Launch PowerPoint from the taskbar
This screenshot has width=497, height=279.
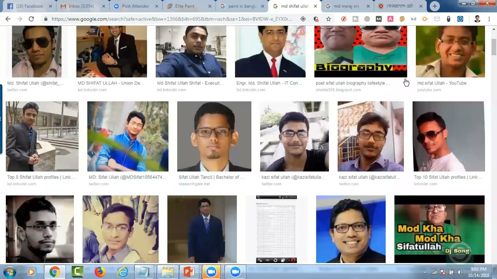coord(189,272)
